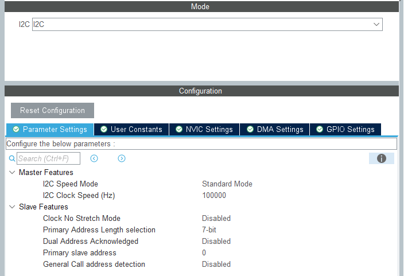Edit the I2C Clock Speed value
The height and width of the screenshot is (276, 404).
click(214, 195)
